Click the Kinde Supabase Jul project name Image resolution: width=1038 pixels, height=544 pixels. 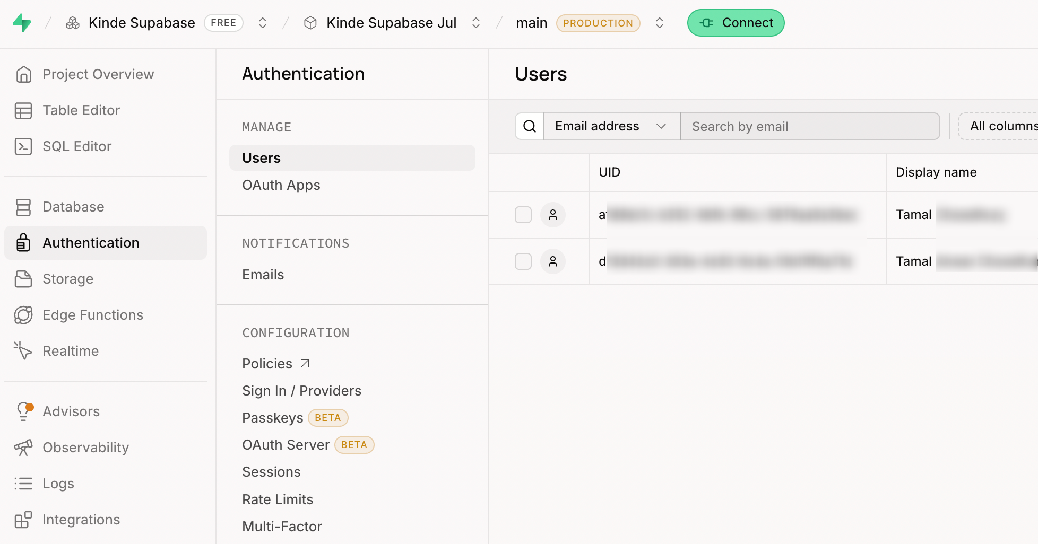tap(391, 23)
